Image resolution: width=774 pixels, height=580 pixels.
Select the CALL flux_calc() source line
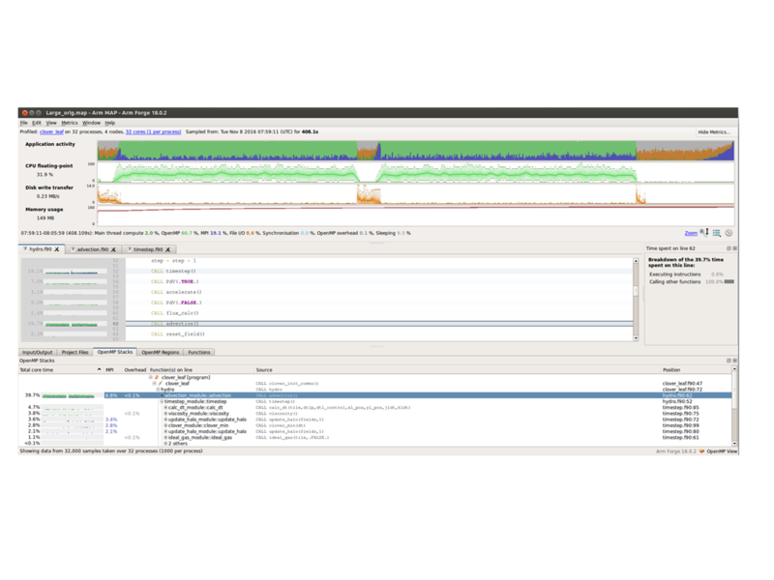click(378, 313)
